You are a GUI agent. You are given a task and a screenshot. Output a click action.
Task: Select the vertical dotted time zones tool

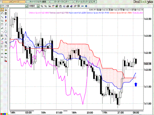click(x=2, y=46)
